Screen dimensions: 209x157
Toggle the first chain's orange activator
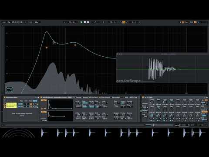click(30, 104)
